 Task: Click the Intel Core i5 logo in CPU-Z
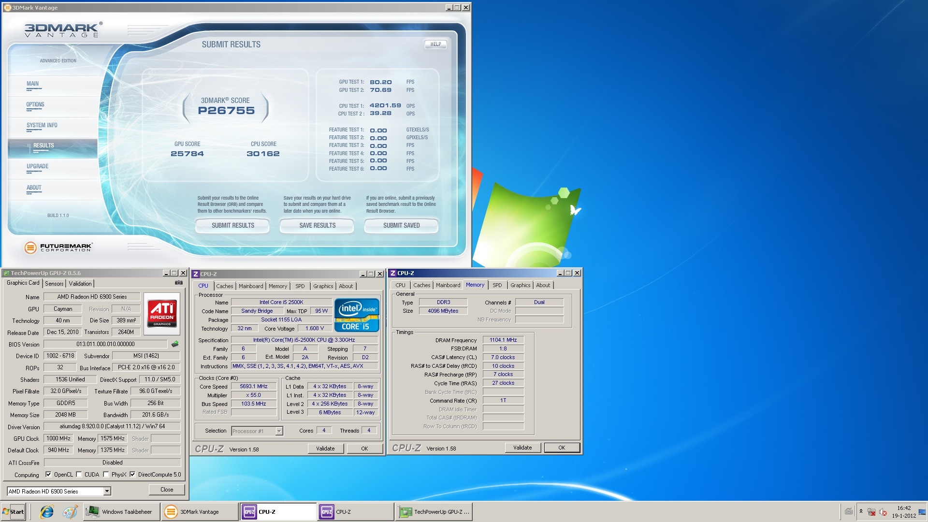tap(357, 315)
